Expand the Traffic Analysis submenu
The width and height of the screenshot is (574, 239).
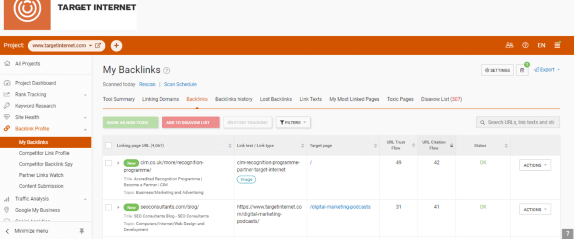[x=86, y=199]
